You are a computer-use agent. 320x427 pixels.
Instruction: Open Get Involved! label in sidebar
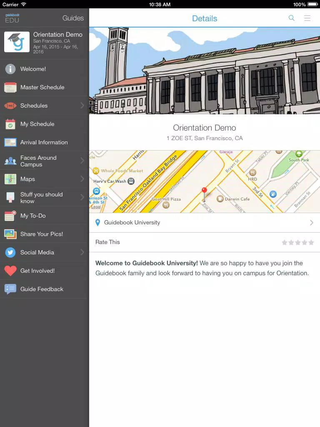[37, 271]
